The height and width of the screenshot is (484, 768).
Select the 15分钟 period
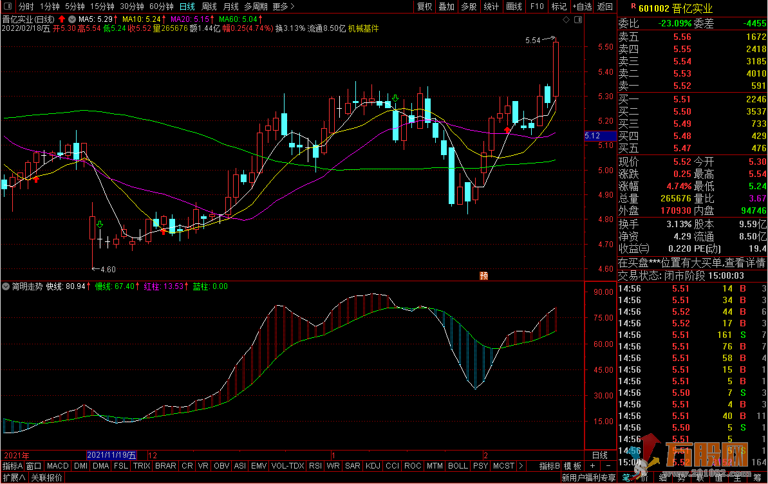(x=102, y=6)
